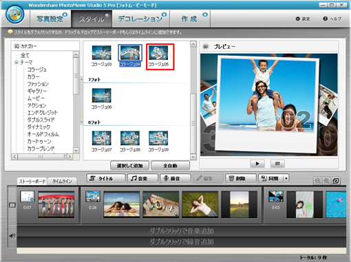Choose the コラージュ03 style thumbnail
The height and width of the screenshot is (262, 351).
point(101,53)
